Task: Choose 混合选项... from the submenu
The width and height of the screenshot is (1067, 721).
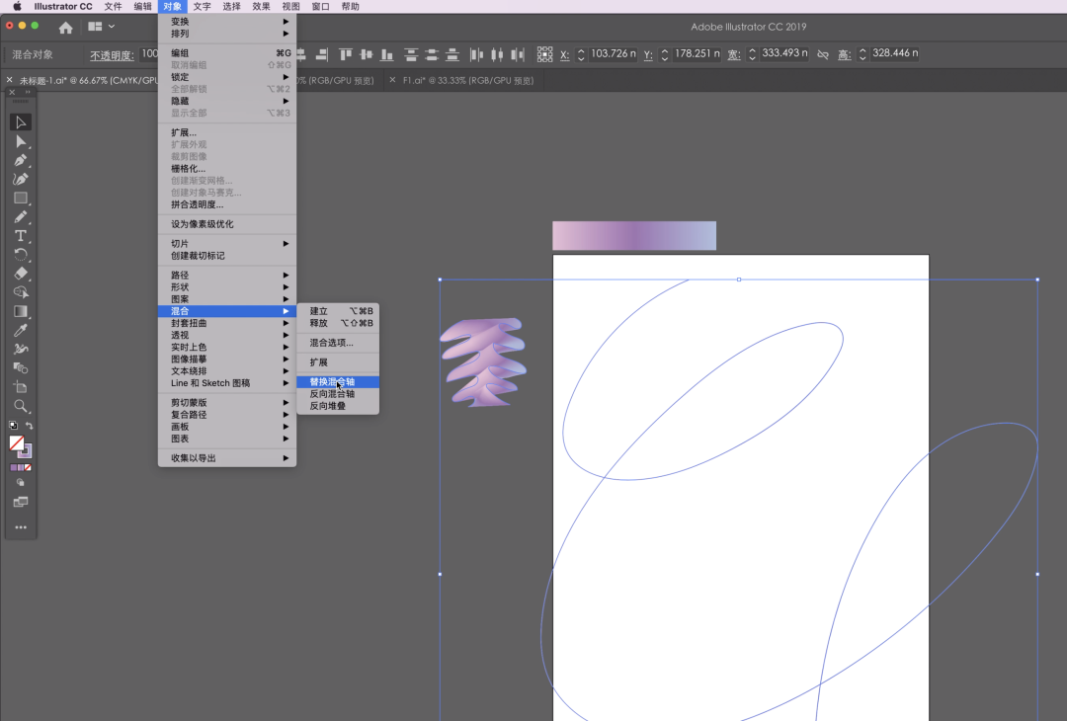Action: [x=331, y=343]
